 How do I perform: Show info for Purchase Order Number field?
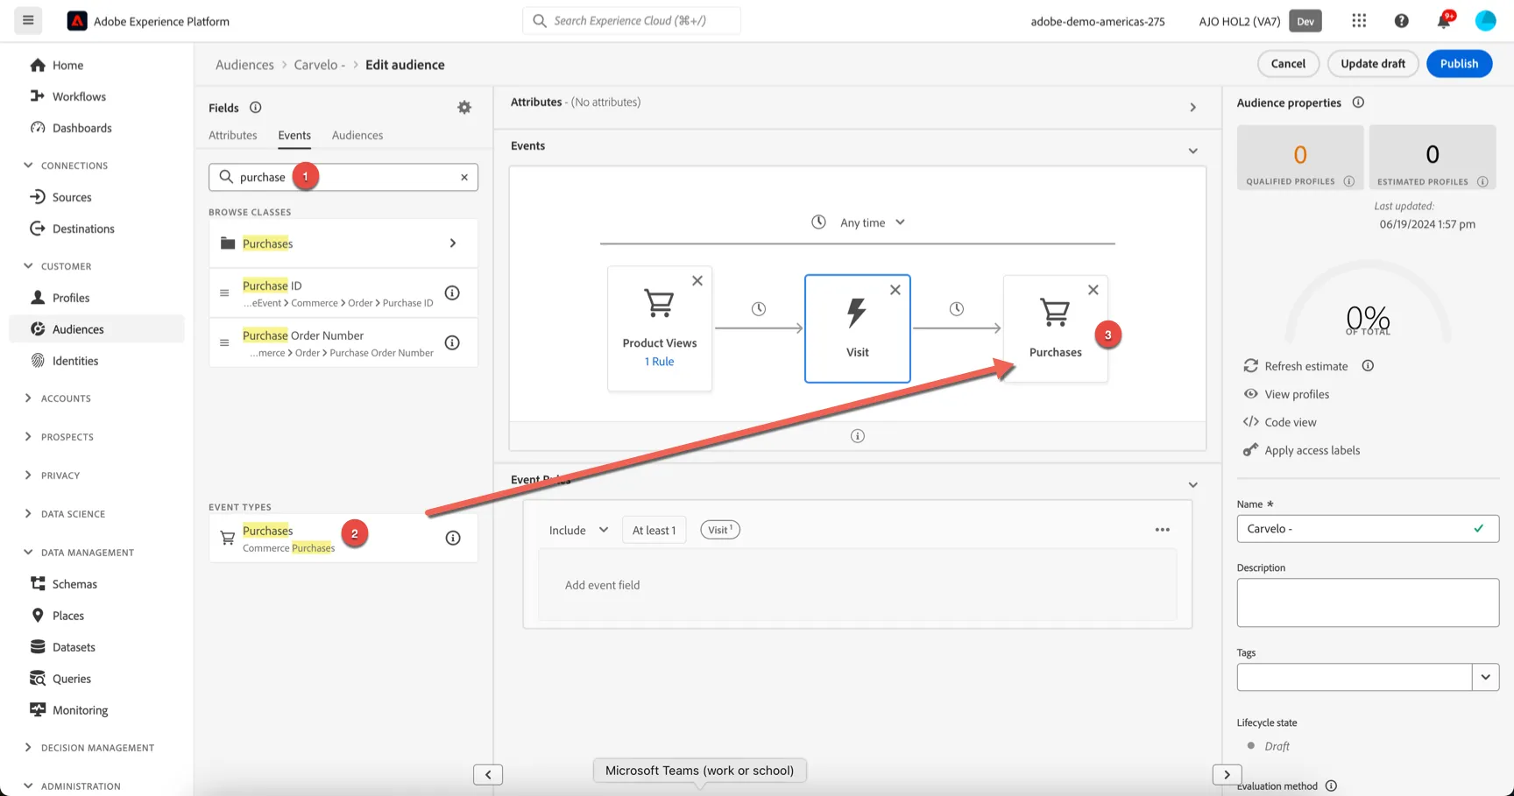tap(452, 343)
